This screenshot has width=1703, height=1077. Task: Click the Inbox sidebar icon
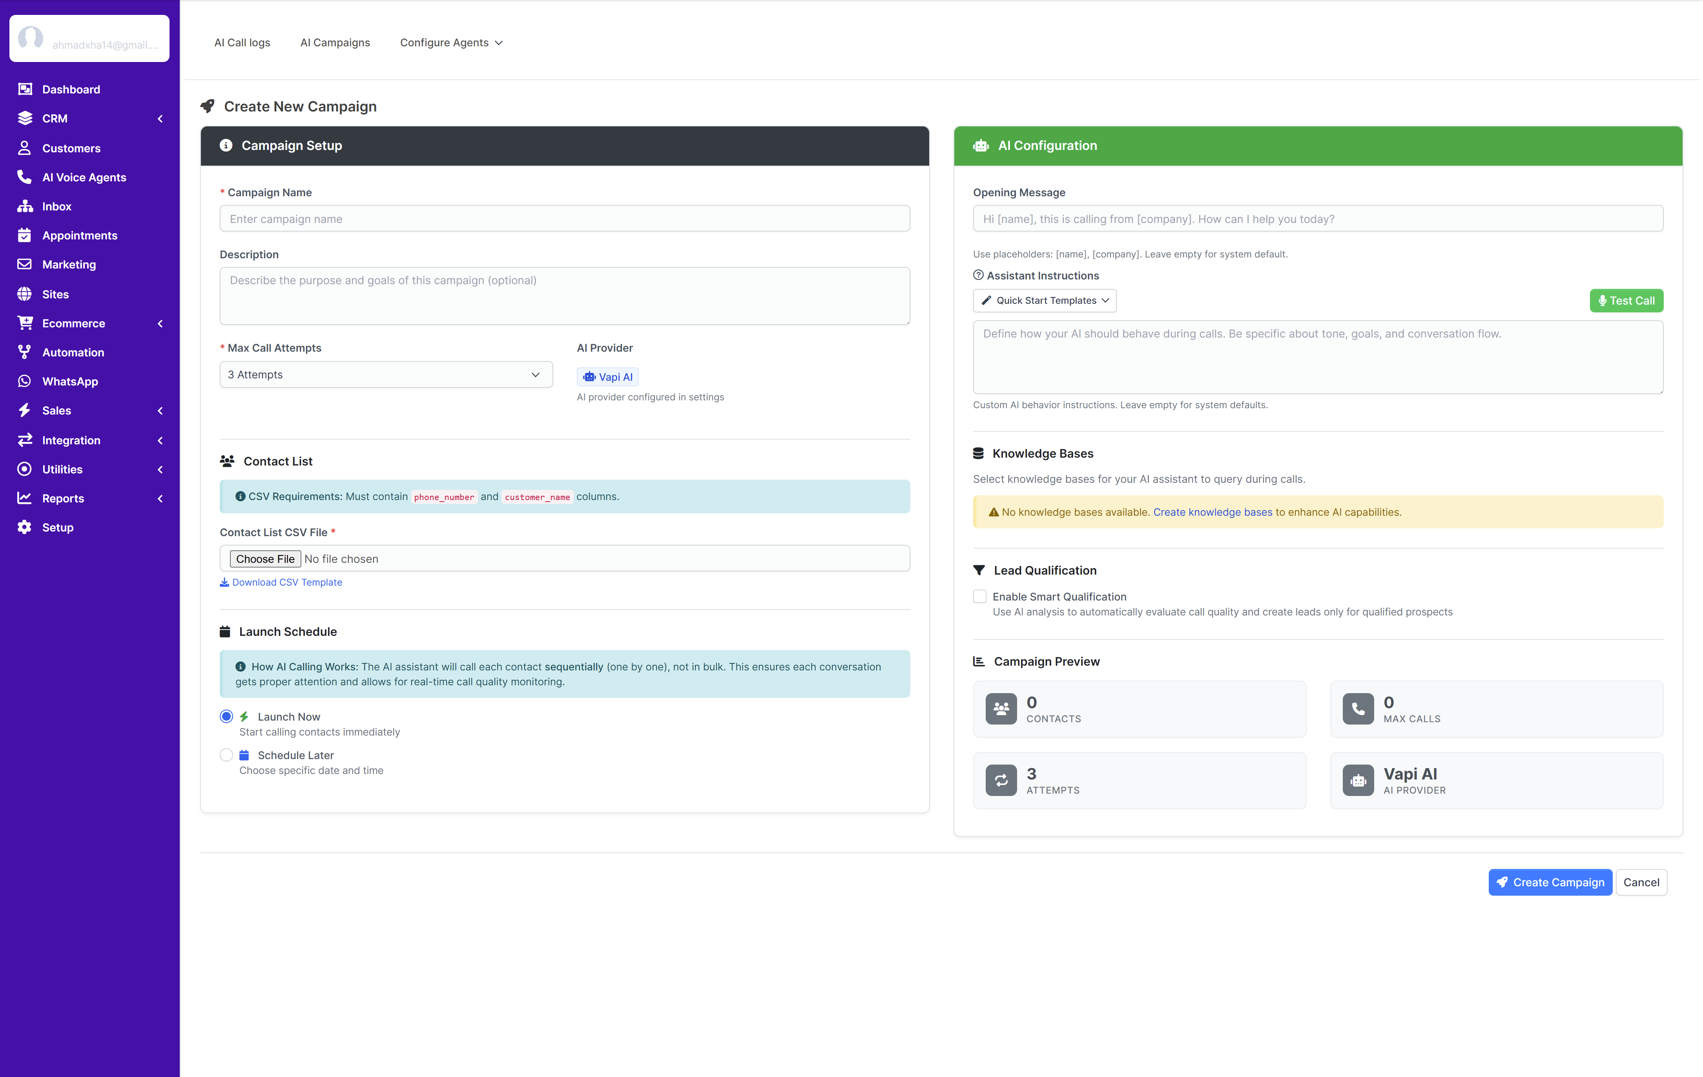[25, 206]
